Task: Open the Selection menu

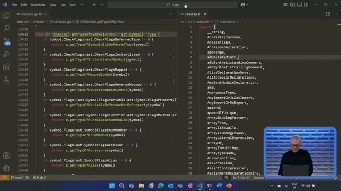Action: 38,5
